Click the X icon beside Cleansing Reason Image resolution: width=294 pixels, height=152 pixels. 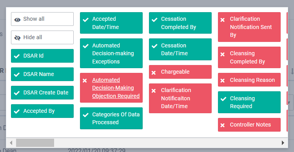223,81
